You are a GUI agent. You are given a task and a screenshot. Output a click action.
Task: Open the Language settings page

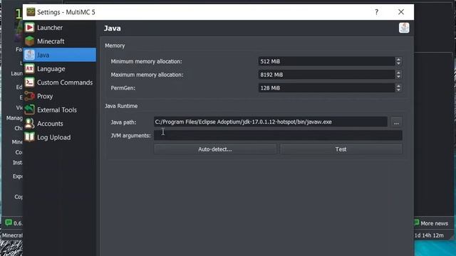coord(60,69)
